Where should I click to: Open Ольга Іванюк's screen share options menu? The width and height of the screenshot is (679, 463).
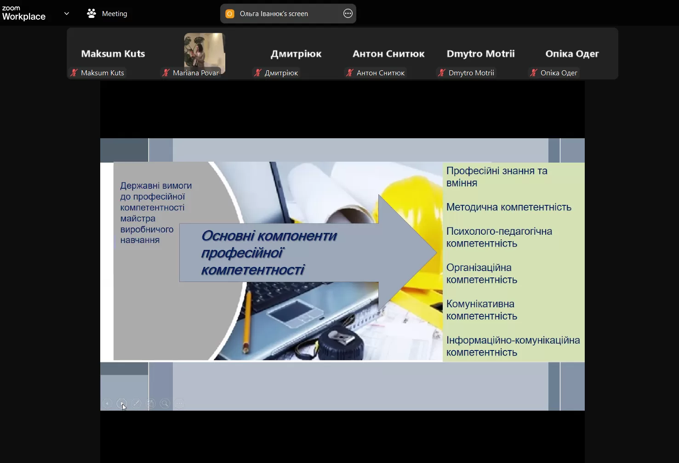tap(348, 14)
